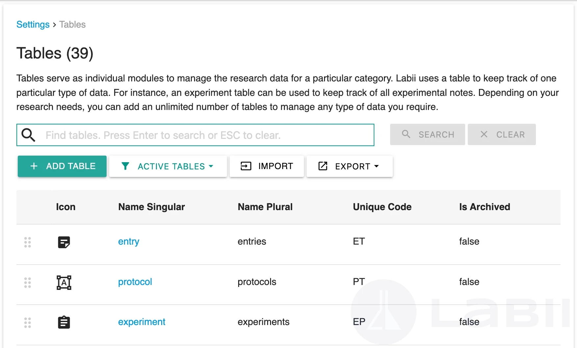Viewport: 577px width, 348px height.
Task: Focus the Find tables search box
Action: pyautogui.click(x=207, y=135)
